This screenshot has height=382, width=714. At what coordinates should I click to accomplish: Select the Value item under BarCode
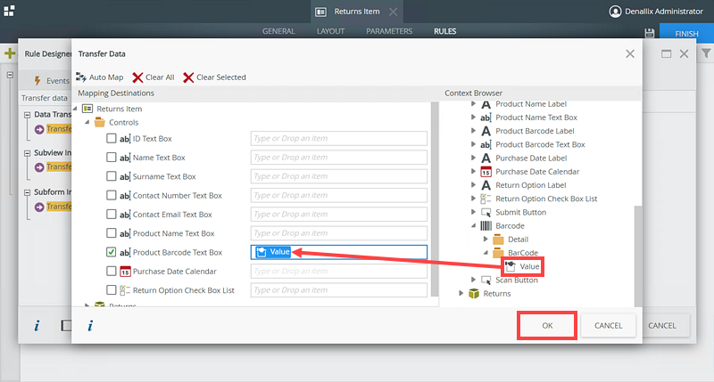click(523, 266)
